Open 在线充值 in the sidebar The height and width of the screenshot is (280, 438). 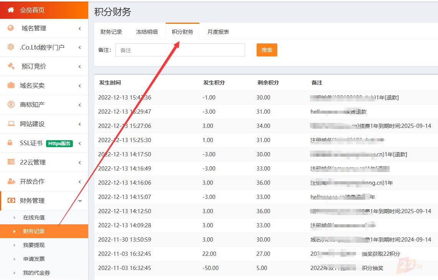[x=34, y=217]
